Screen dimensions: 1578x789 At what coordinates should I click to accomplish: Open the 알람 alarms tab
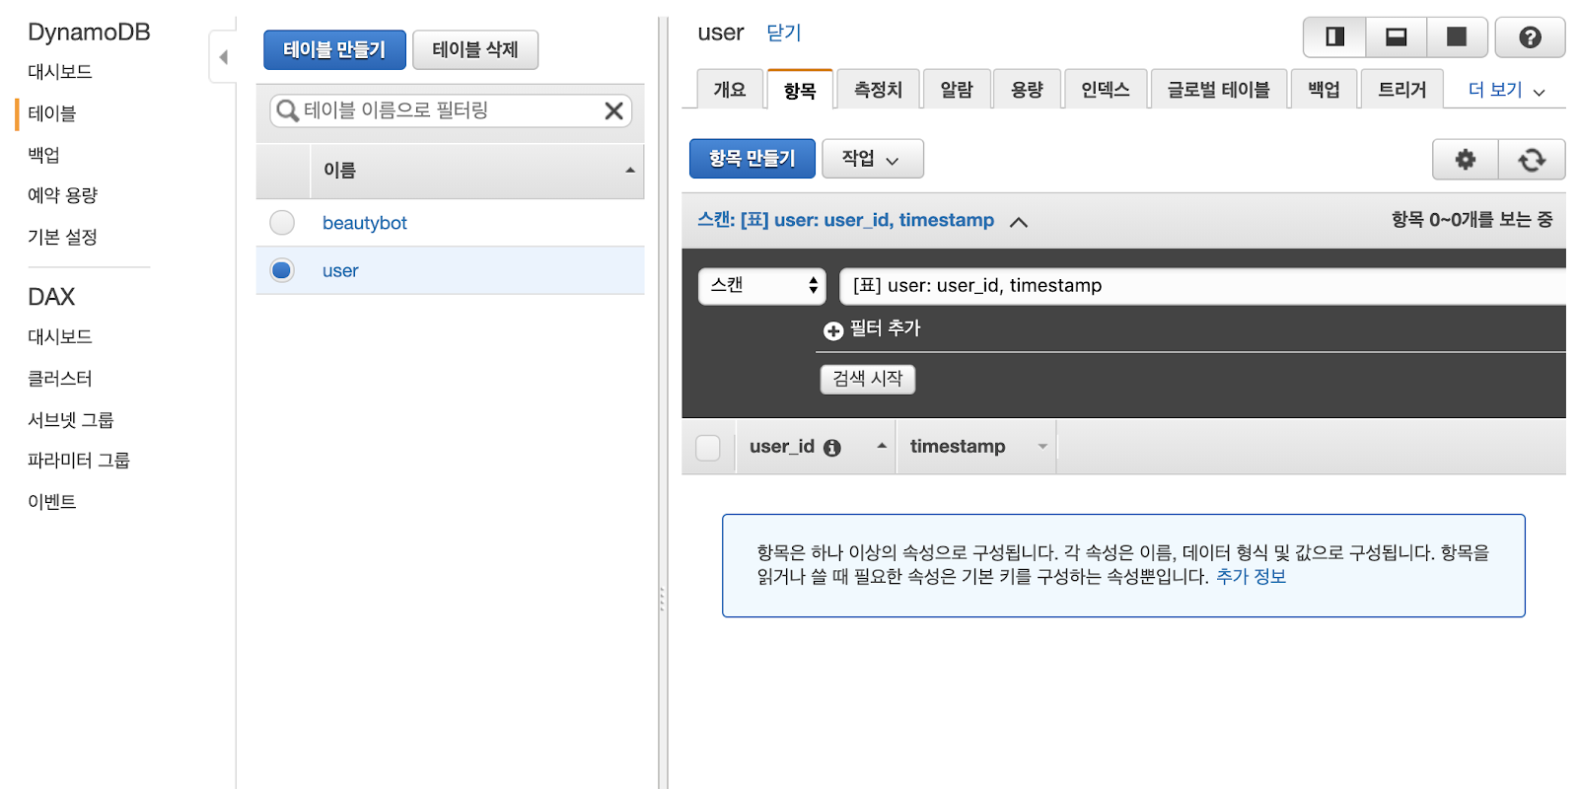(957, 89)
